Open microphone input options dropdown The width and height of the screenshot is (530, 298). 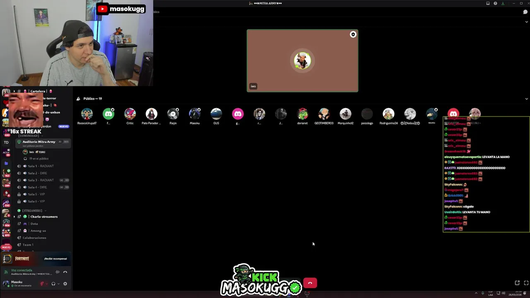click(47, 284)
